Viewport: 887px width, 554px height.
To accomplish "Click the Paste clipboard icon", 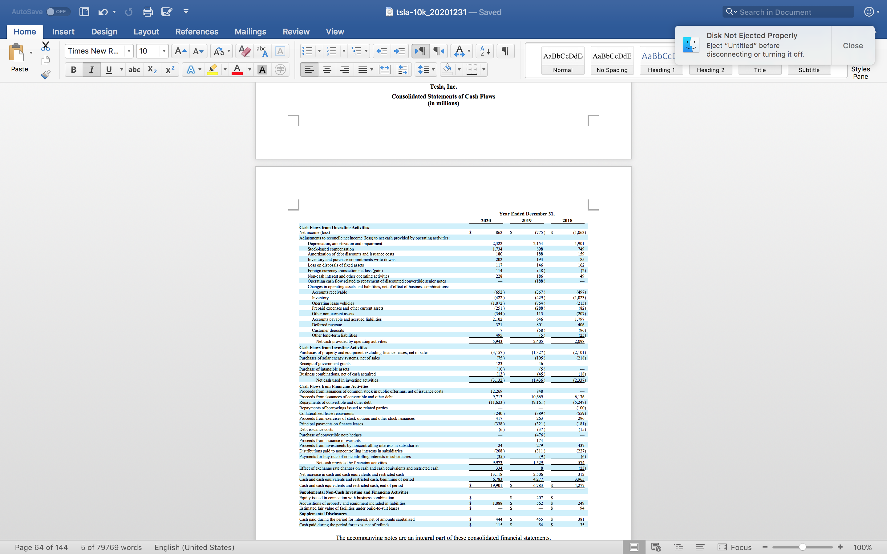I will click(x=16, y=52).
